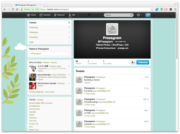Open Favorites in sidebar
The width and height of the screenshot is (180, 134).
(x=49, y=37)
